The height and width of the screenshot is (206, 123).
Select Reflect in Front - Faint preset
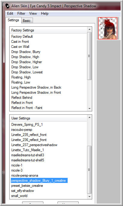click(x=27, y=108)
